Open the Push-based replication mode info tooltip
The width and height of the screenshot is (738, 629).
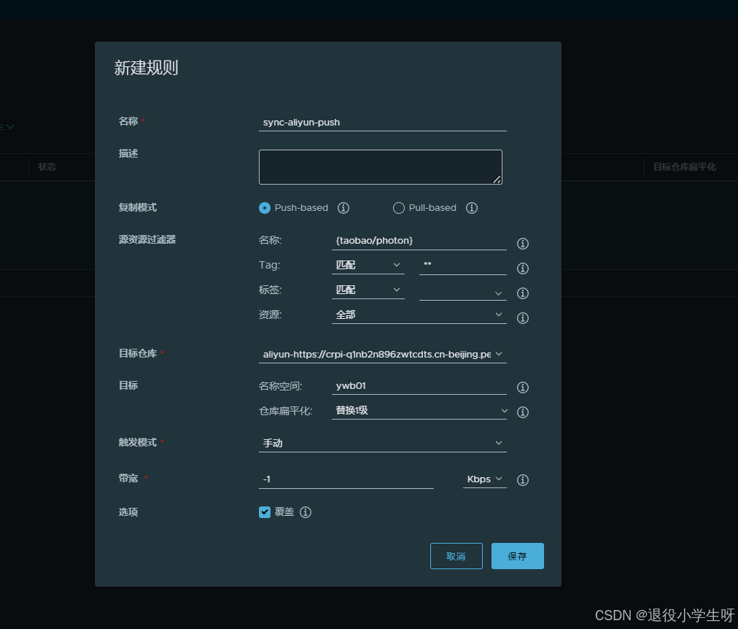pyautogui.click(x=343, y=208)
